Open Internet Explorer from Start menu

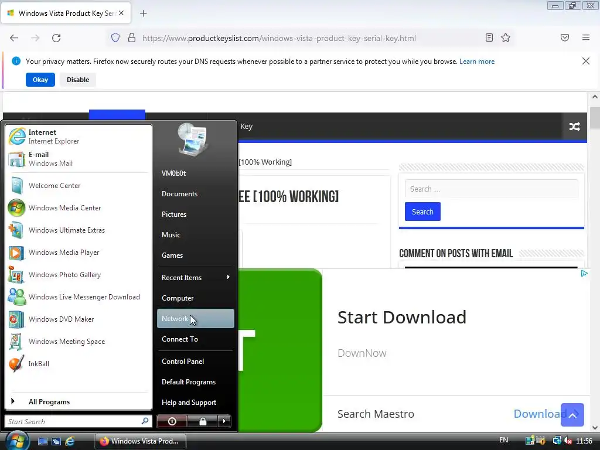[79, 137]
